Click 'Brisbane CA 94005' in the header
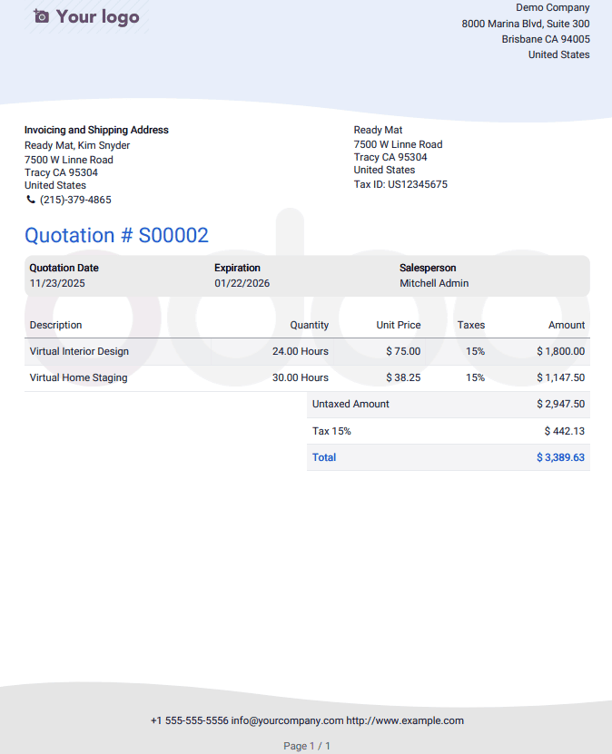 [546, 39]
